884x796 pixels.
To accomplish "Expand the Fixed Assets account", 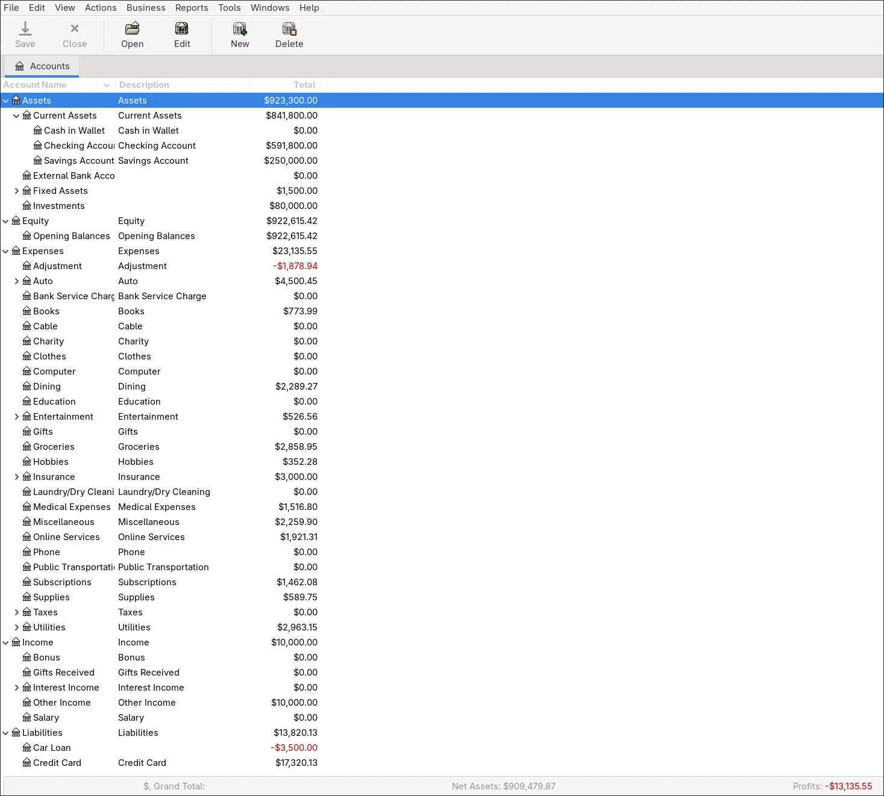I will tap(16, 191).
